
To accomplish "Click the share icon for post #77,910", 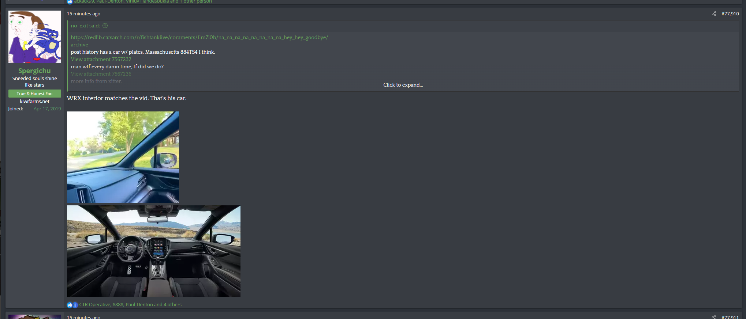I will [714, 14].
